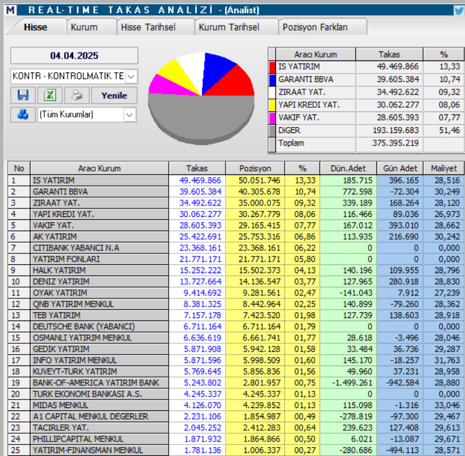Viewport: 465px width, 456px height.
Task: Sort by the No column header
Action: pyautogui.click(x=19, y=168)
